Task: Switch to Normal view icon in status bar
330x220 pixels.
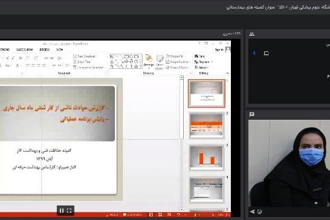Action: [x=151, y=215]
